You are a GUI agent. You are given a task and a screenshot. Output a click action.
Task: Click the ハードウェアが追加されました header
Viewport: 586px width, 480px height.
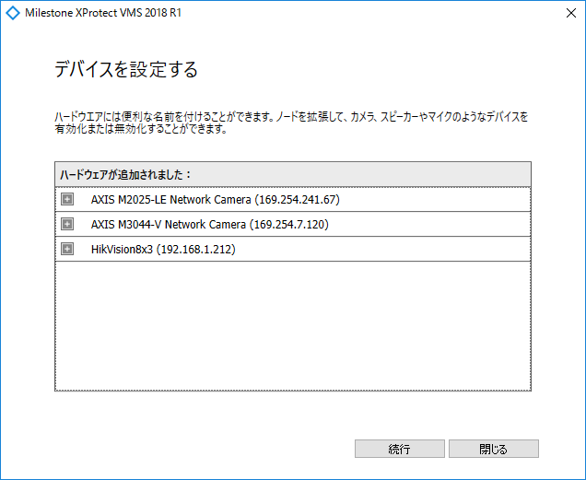click(x=293, y=174)
